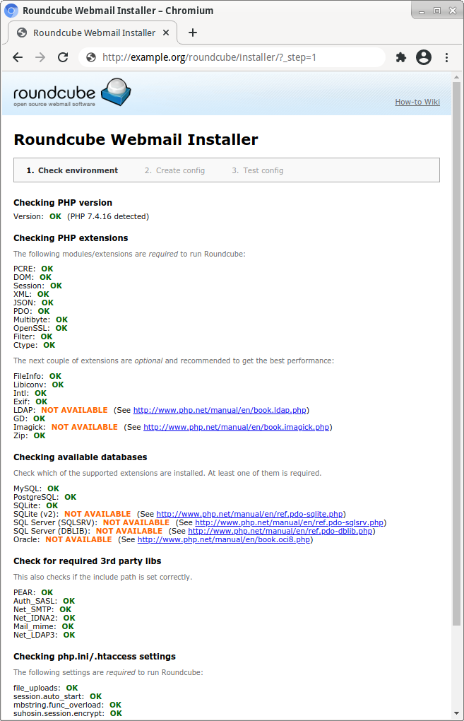
Task: Open a new tab with plus button
Action: point(193,33)
